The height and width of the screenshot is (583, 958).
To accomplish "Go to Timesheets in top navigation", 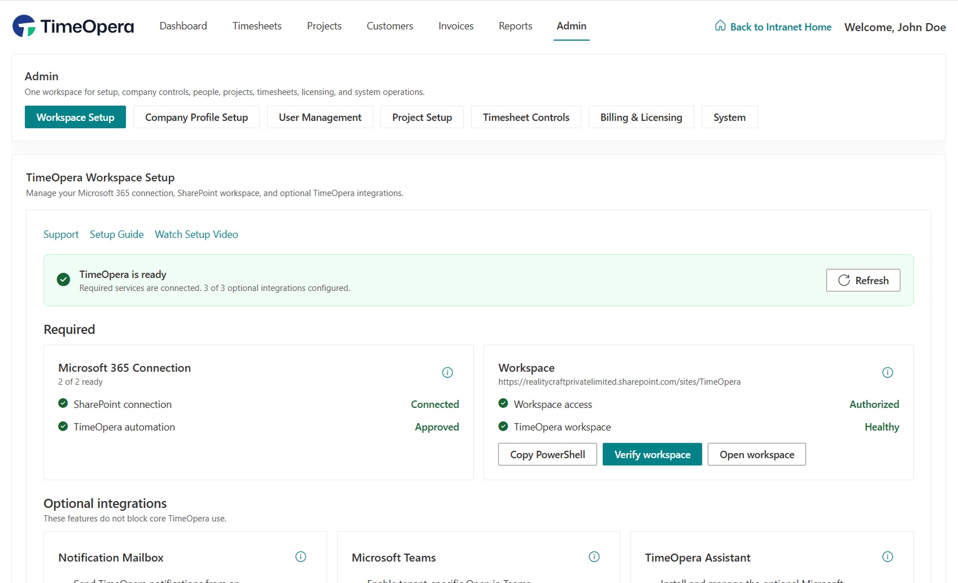I will 257,26.
